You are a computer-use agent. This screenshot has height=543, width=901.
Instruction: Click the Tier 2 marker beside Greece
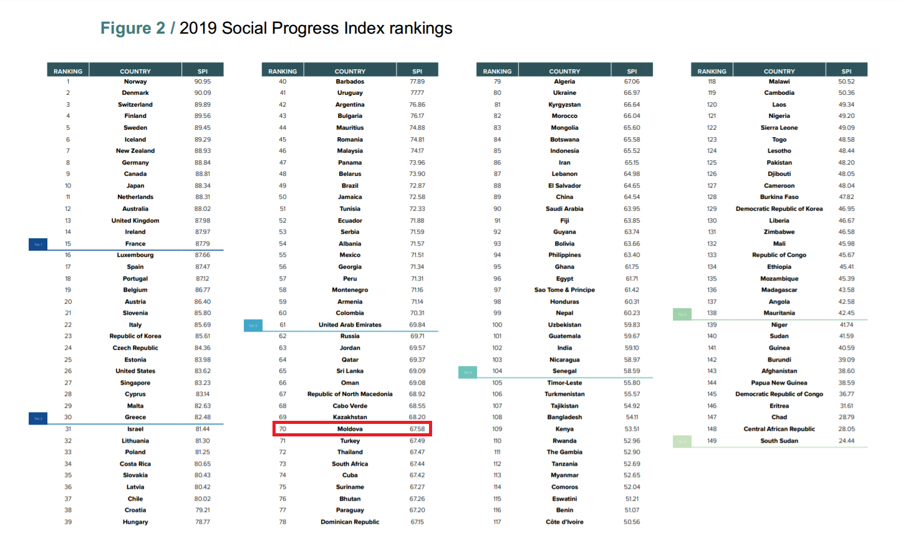coord(38,418)
